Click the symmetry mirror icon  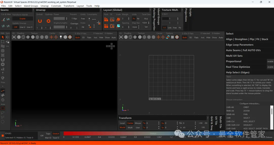pyautogui.click(x=8, y=37)
